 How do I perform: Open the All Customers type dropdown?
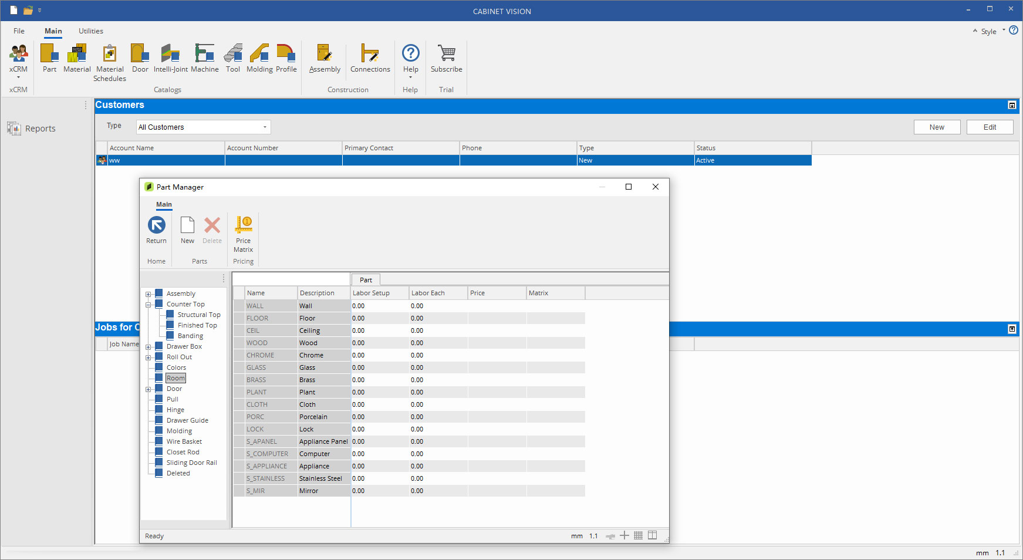(x=265, y=127)
